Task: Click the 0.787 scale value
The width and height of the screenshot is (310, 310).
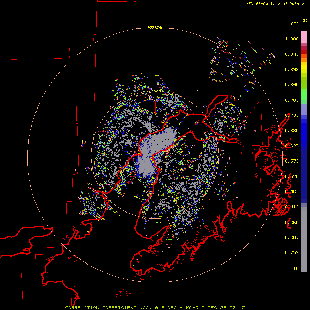Action: (x=292, y=100)
